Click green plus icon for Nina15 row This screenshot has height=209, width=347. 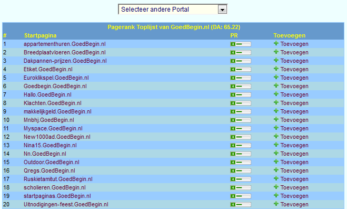pos(276,145)
